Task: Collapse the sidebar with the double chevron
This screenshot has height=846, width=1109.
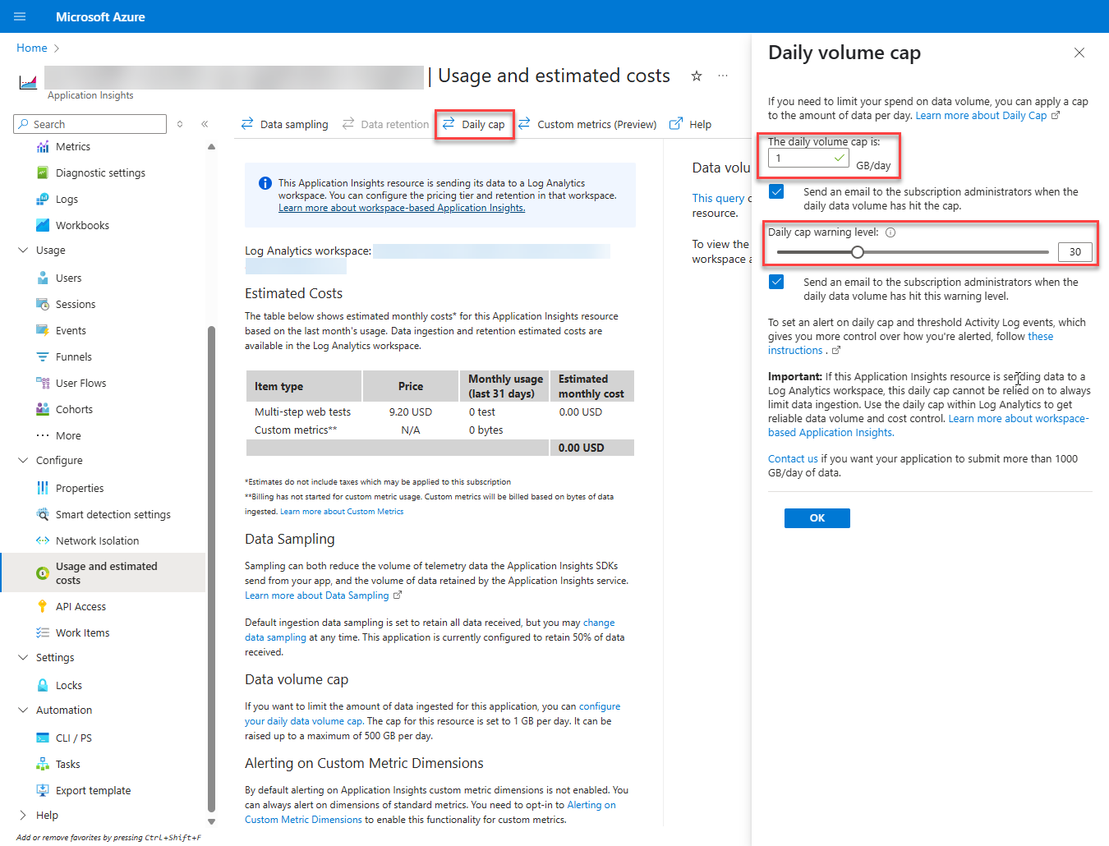Action: (205, 124)
